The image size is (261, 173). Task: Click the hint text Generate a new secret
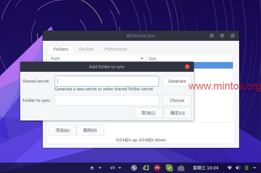pyautogui.click(x=104, y=89)
